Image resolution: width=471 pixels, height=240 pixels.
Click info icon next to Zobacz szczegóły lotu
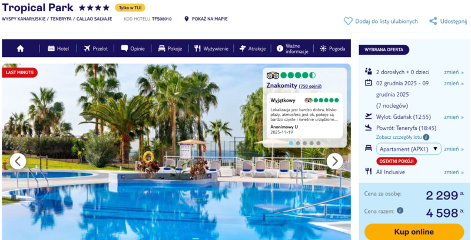(x=426, y=137)
